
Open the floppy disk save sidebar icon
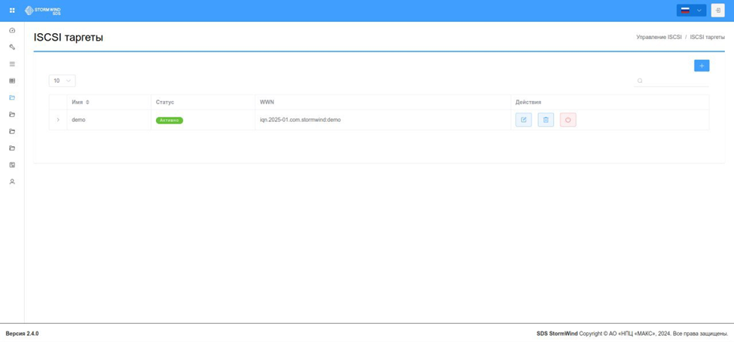pyautogui.click(x=12, y=165)
